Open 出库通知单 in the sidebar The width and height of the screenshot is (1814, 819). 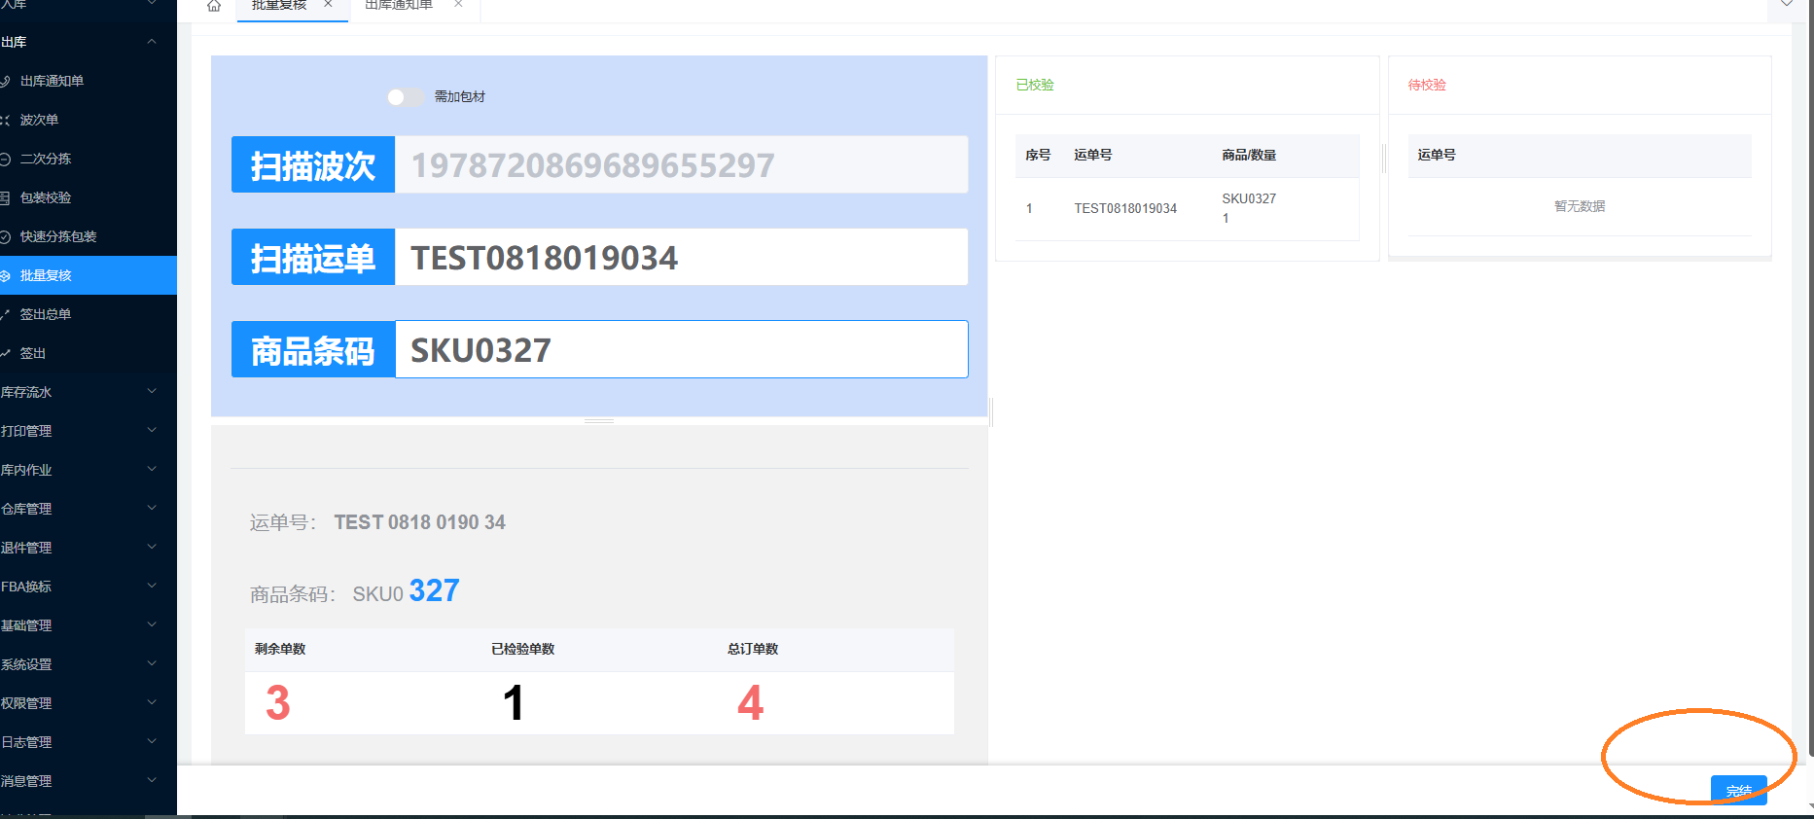[52, 81]
